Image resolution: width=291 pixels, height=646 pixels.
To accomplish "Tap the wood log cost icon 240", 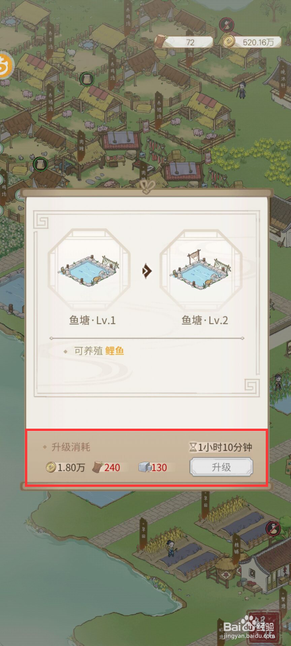I will coord(98,467).
